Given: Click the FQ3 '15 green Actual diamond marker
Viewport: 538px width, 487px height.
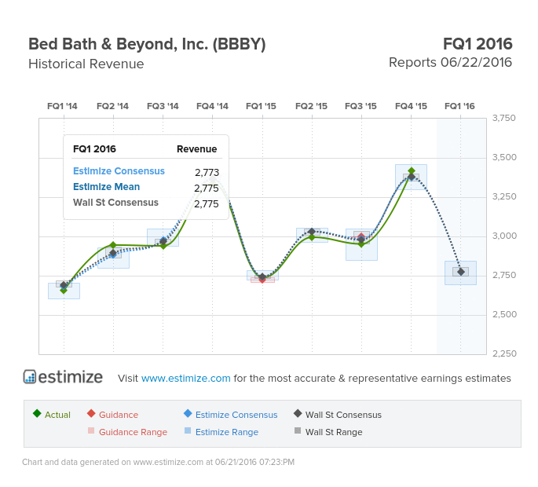Looking at the screenshot, I should [361, 244].
